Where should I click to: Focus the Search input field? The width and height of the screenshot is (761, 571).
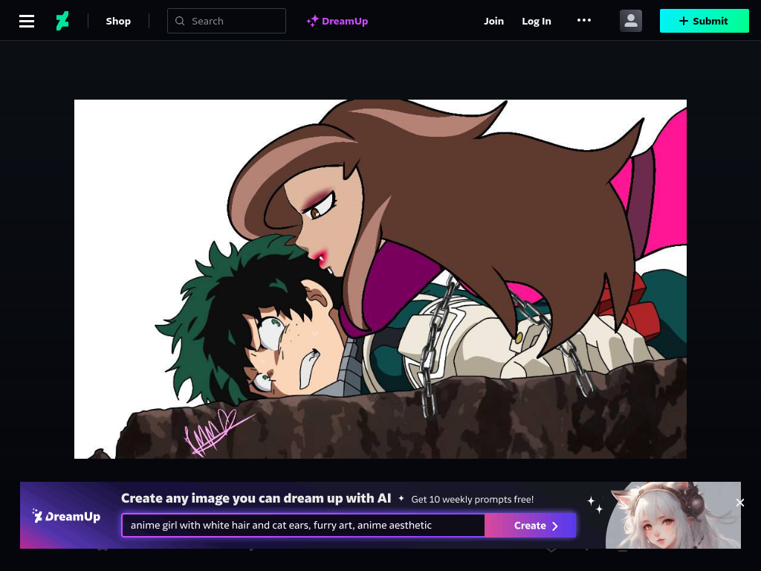[227, 21]
